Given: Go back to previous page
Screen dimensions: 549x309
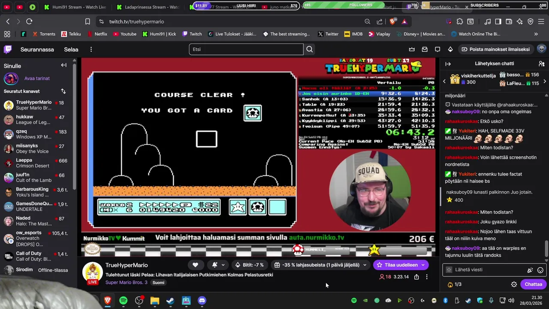Looking at the screenshot, I should tap(8, 21).
